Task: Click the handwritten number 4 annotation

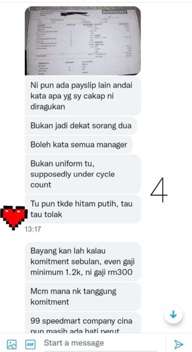Action: [x=159, y=190]
